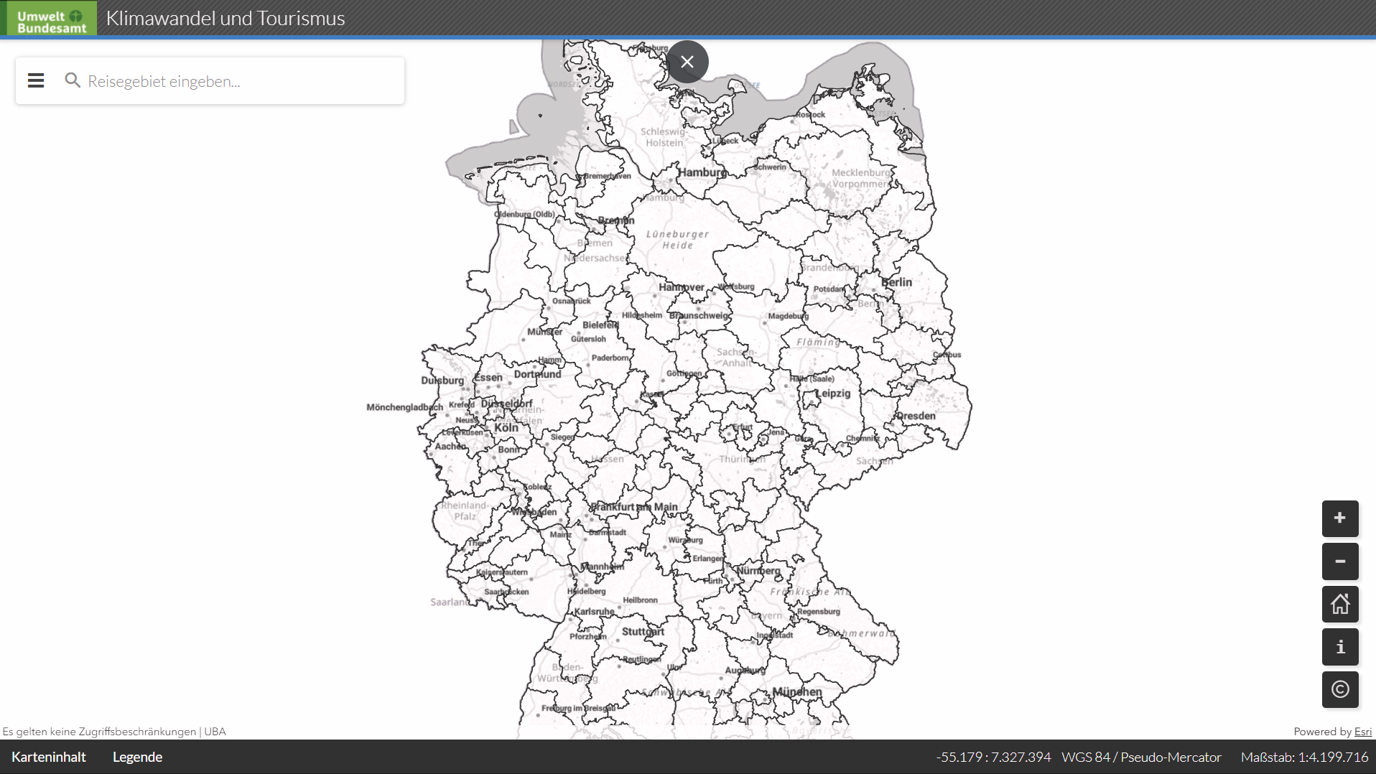The image size is (1376, 774).
Task: Click the München area on map
Action: click(x=797, y=691)
